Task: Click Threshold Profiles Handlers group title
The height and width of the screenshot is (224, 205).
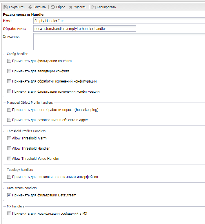Action: pos(26,131)
